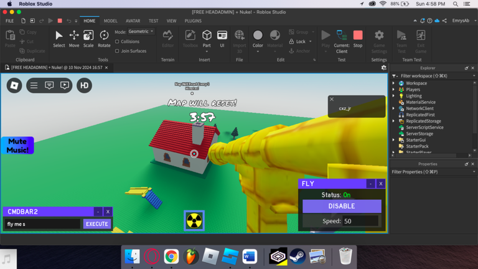Image resolution: width=478 pixels, height=269 pixels.
Task: Click the new file icon in quick access bar
Action: pyautogui.click(x=24, y=21)
